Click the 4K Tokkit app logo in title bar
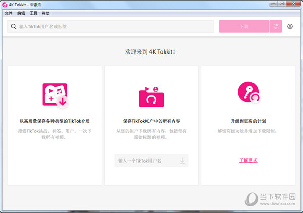Image resolution: width=303 pixels, height=213 pixels. pos(5,5)
